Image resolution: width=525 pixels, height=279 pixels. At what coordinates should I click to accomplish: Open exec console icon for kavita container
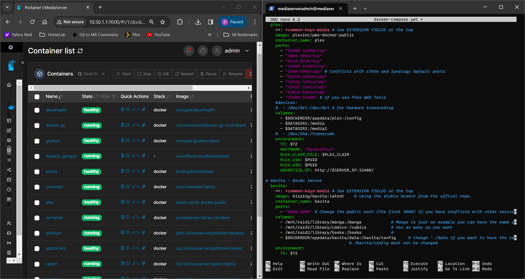[138, 171]
